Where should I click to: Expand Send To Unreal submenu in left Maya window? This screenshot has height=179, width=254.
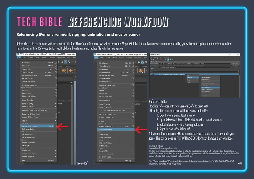click(x=39, y=107)
